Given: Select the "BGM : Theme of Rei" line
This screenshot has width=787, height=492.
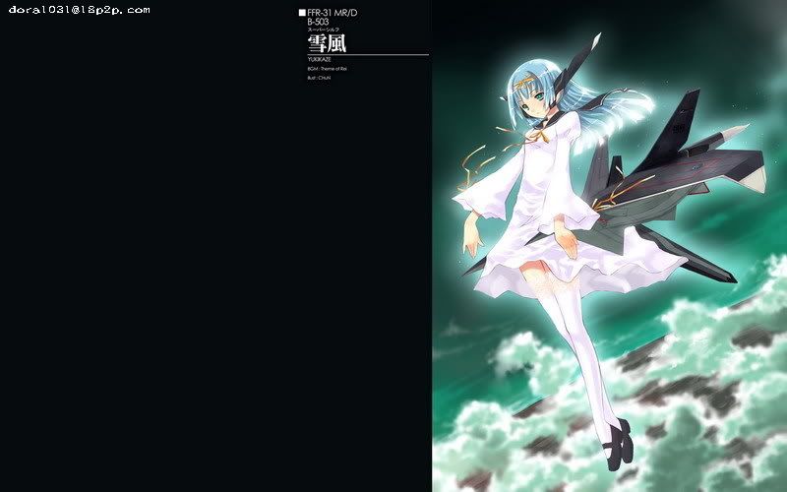Looking at the screenshot, I should 328,68.
